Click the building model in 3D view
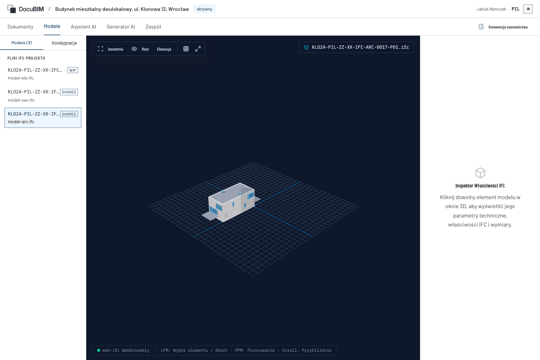Screen dimensions: 540x360 231,202
